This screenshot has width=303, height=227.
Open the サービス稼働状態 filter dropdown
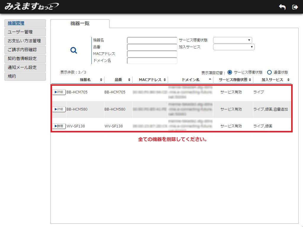[x=232, y=40]
